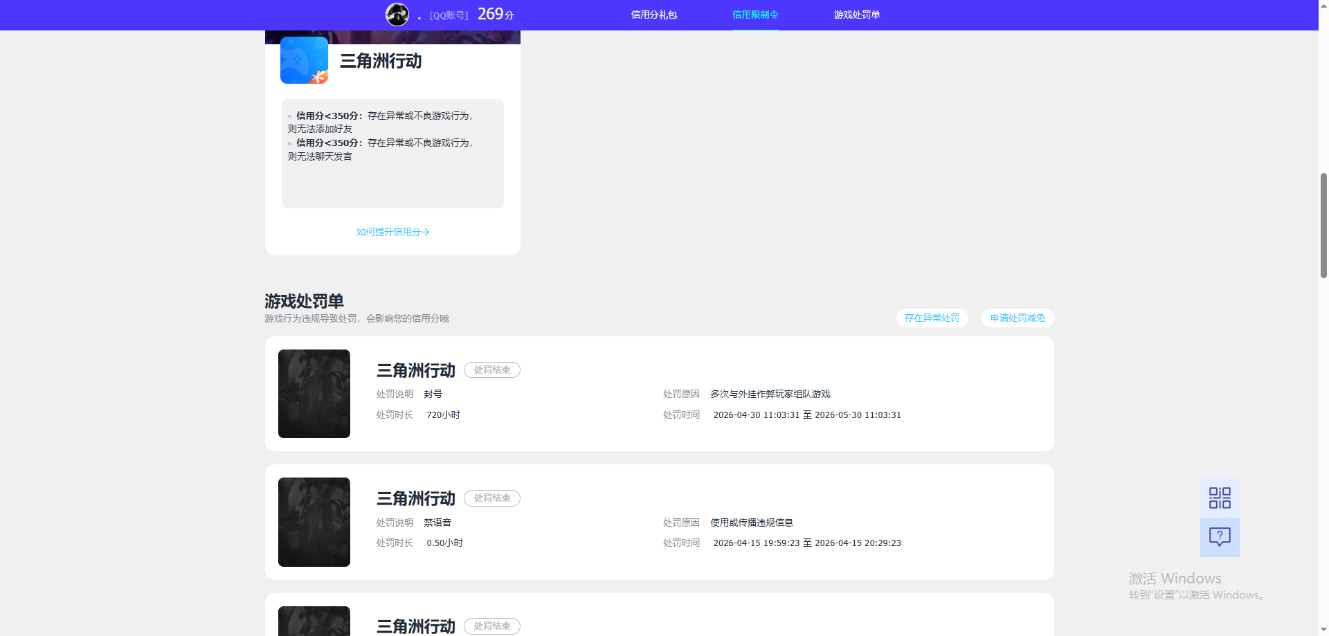Screen dimensions: 1329x636
Task: Click the 封号 penalty description
Action: point(433,394)
